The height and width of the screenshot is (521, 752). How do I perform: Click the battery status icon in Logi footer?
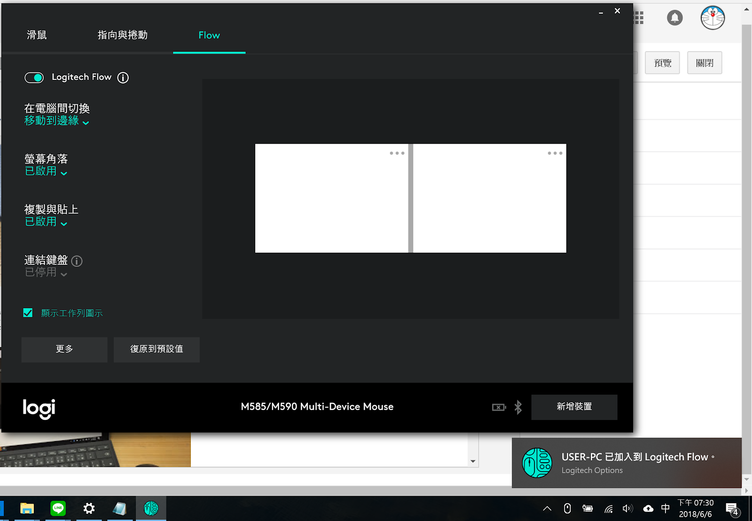tap(499, 407)
